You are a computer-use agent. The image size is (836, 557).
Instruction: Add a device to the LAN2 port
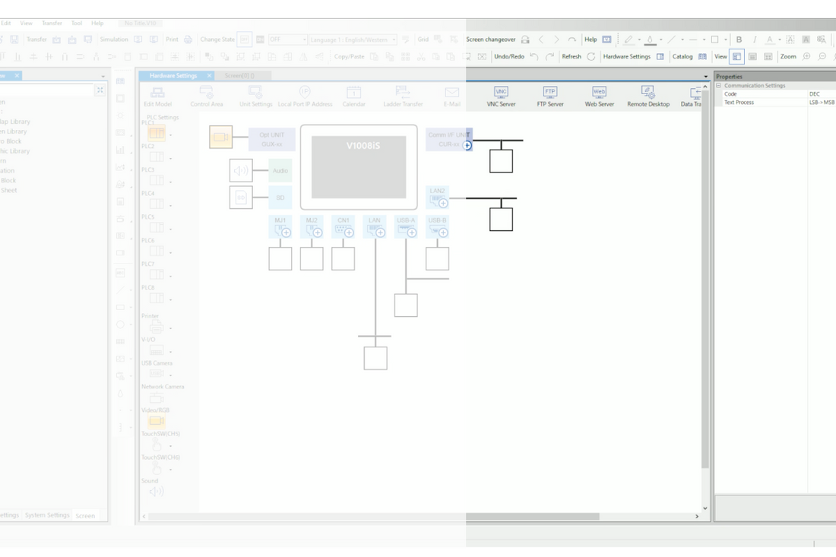click(443, 203)
